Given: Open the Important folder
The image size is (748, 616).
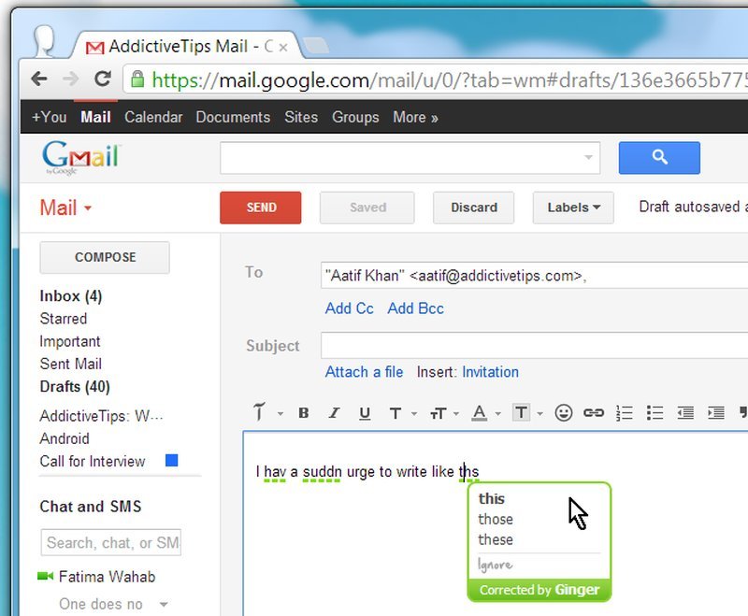Looking at the screenshot, I should (x=70, y=341).
